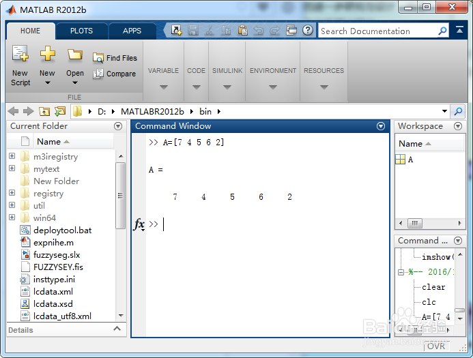473x358 pixels.
Task: Select lcdata.xsd file
Action: coord(53,303)
